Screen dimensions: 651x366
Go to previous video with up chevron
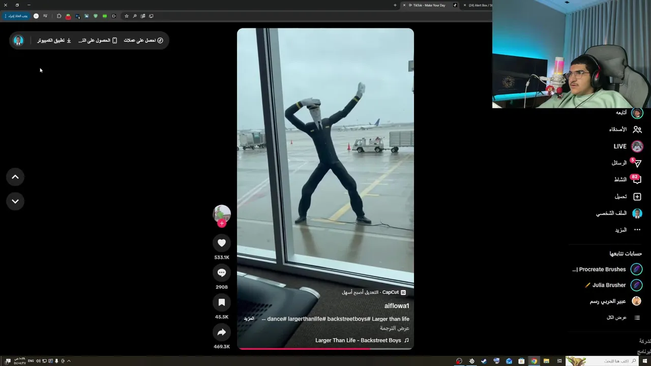(15, 177)
